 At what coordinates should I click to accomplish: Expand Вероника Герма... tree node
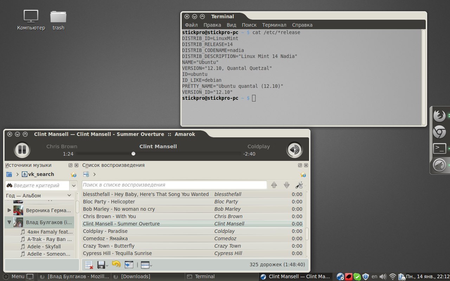(x=9, y=210)
